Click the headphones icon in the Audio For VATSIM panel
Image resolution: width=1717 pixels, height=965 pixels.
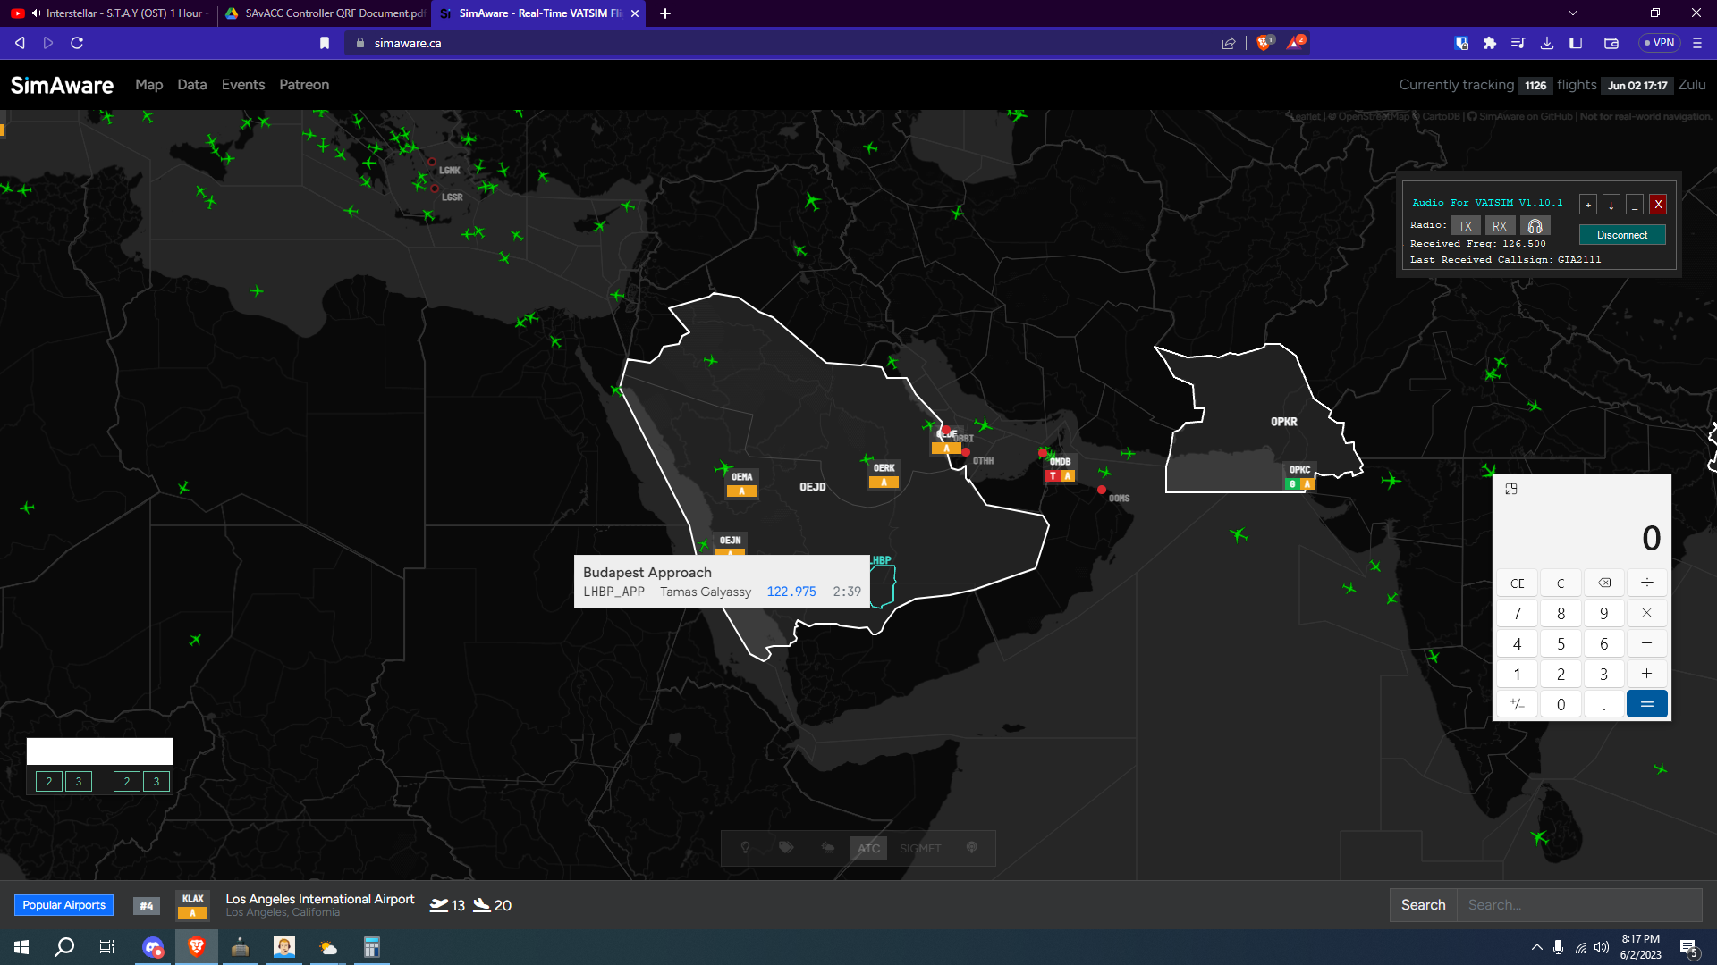[1535, 225]
